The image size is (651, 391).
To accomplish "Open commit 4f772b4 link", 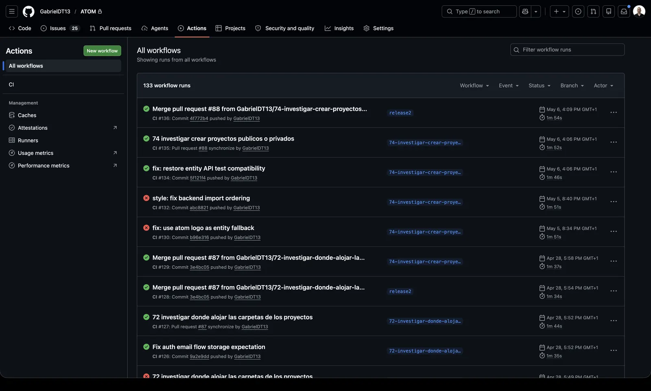I will point(199,119).
